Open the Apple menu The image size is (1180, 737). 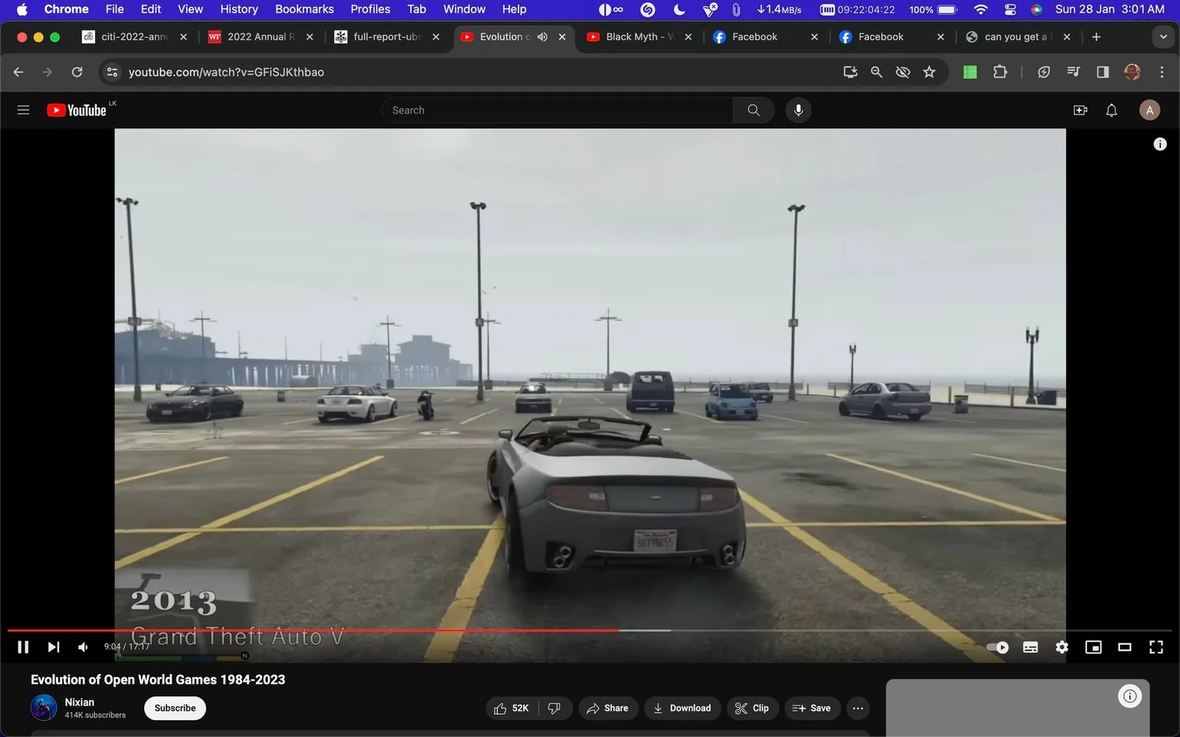22,9
